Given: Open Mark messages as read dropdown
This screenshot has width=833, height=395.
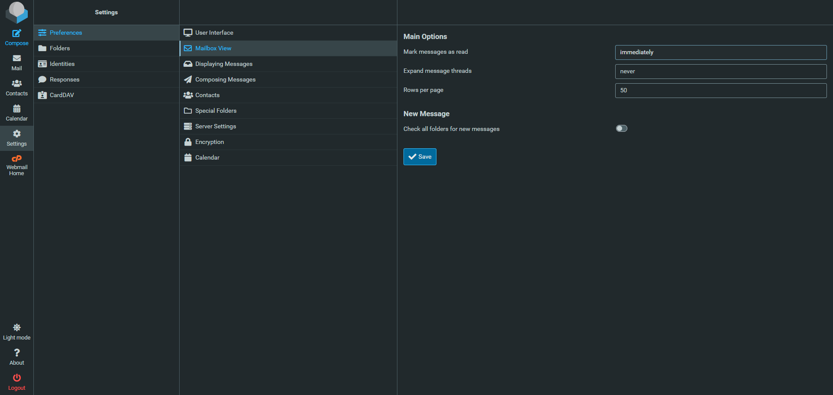Looking at the screenshot, I should tap(720, 52).
